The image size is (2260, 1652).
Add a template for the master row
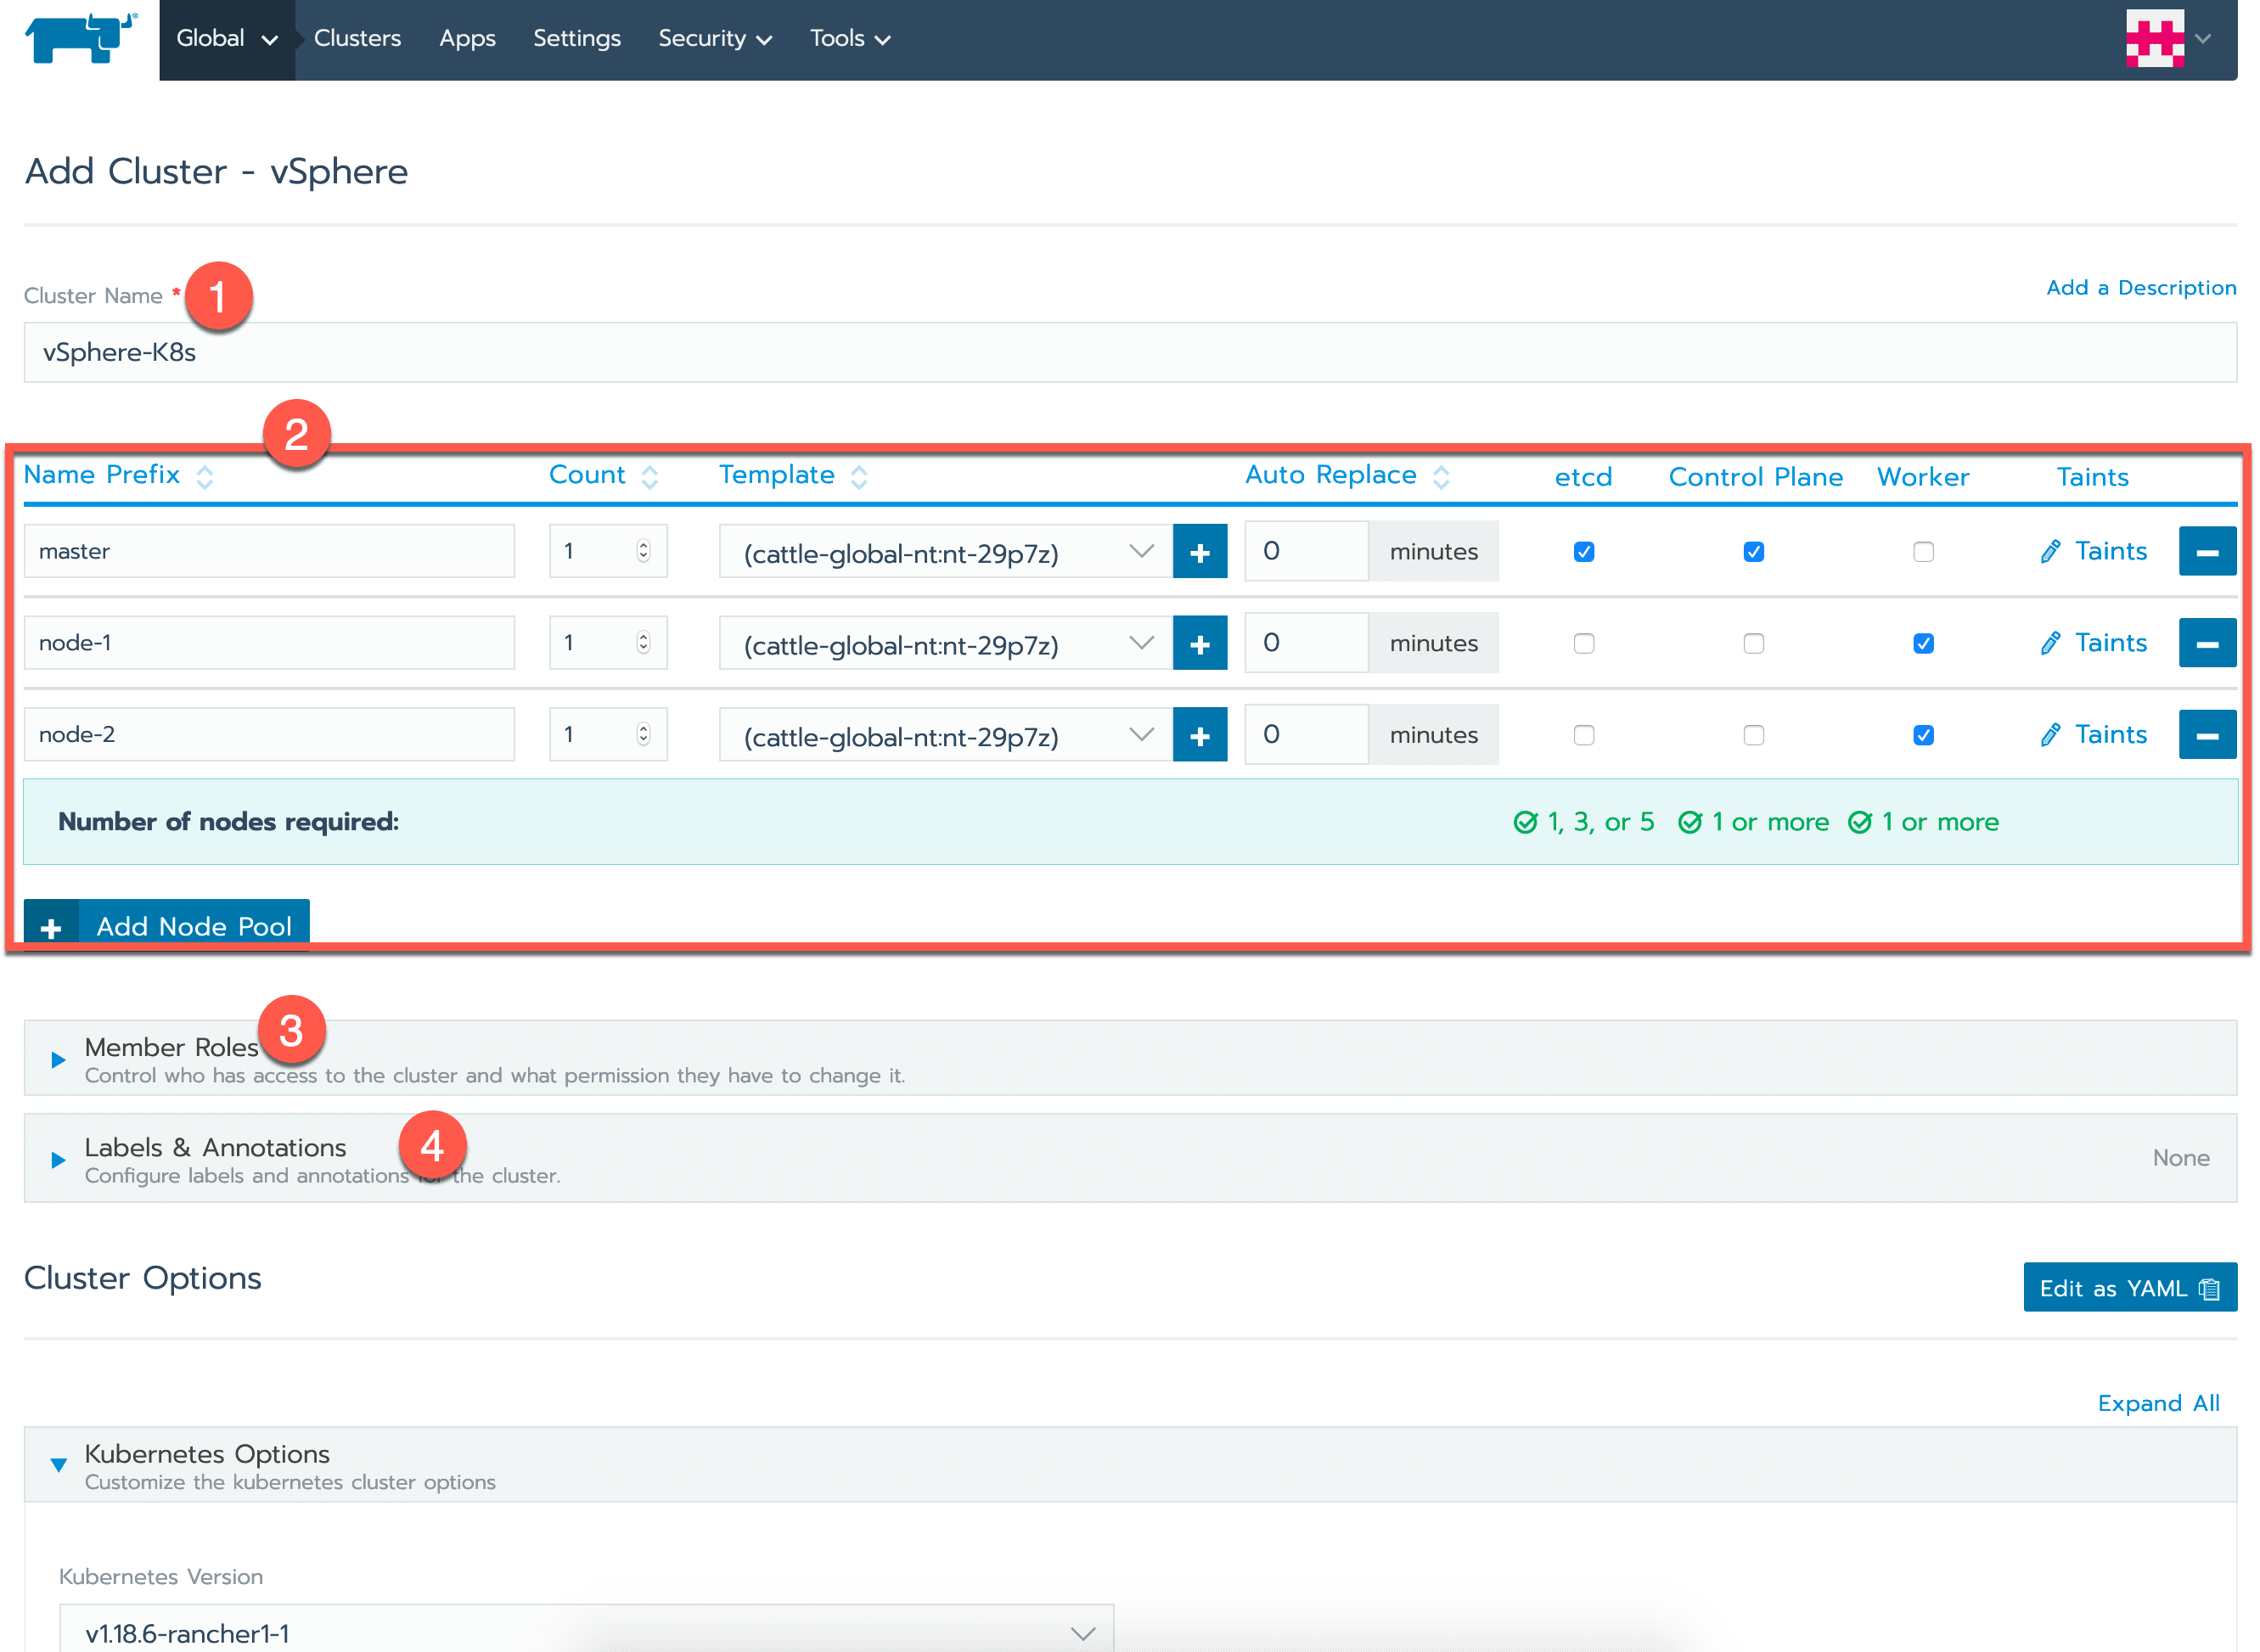pyautogui.click(x=1199, y=551)
